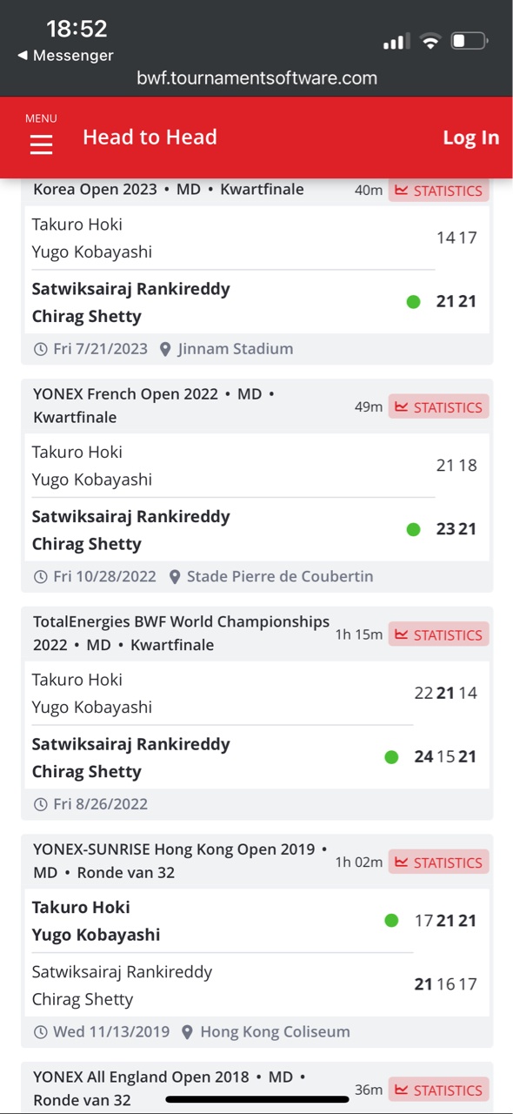
Task: Click clock icon beside Fri 7/21/2023
Action: pyautogui.click(x=40, y=349)
